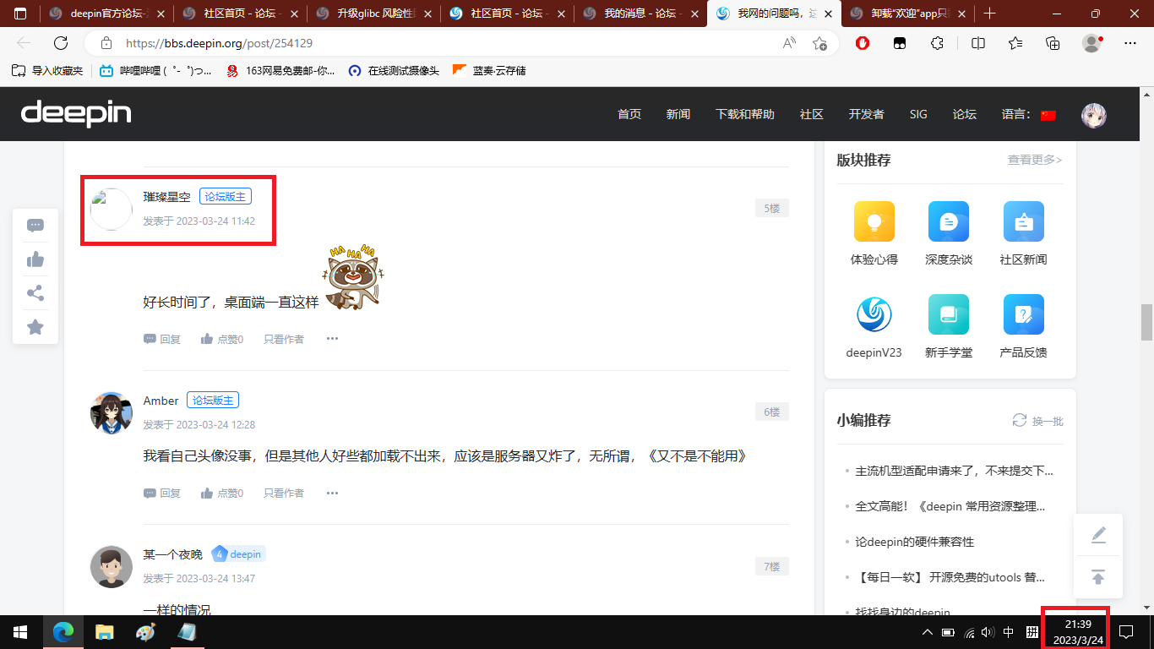Open the 深度杂谈 section icon
The width and height of the screenshot is (1154, 649).
point(948,221)
